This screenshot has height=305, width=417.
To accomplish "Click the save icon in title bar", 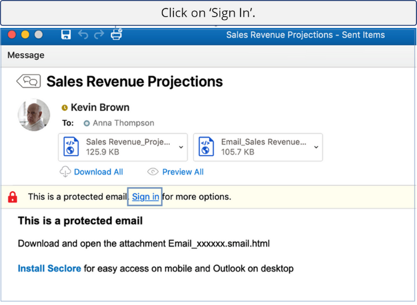I will (x=66, y=35).
